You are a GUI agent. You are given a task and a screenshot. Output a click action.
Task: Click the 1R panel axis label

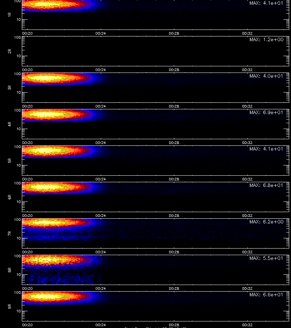(9, 15)
